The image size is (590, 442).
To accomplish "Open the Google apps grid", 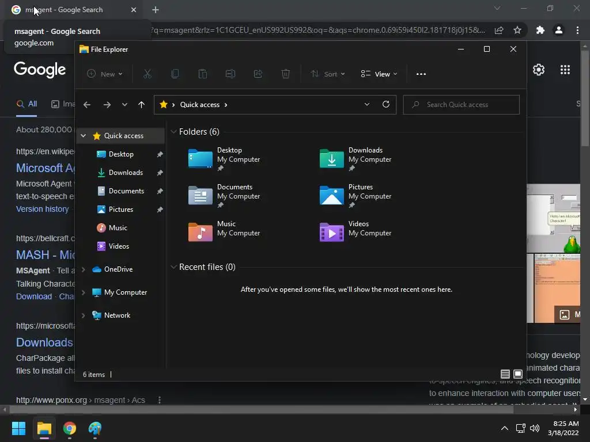I will [x=565, y=70].
